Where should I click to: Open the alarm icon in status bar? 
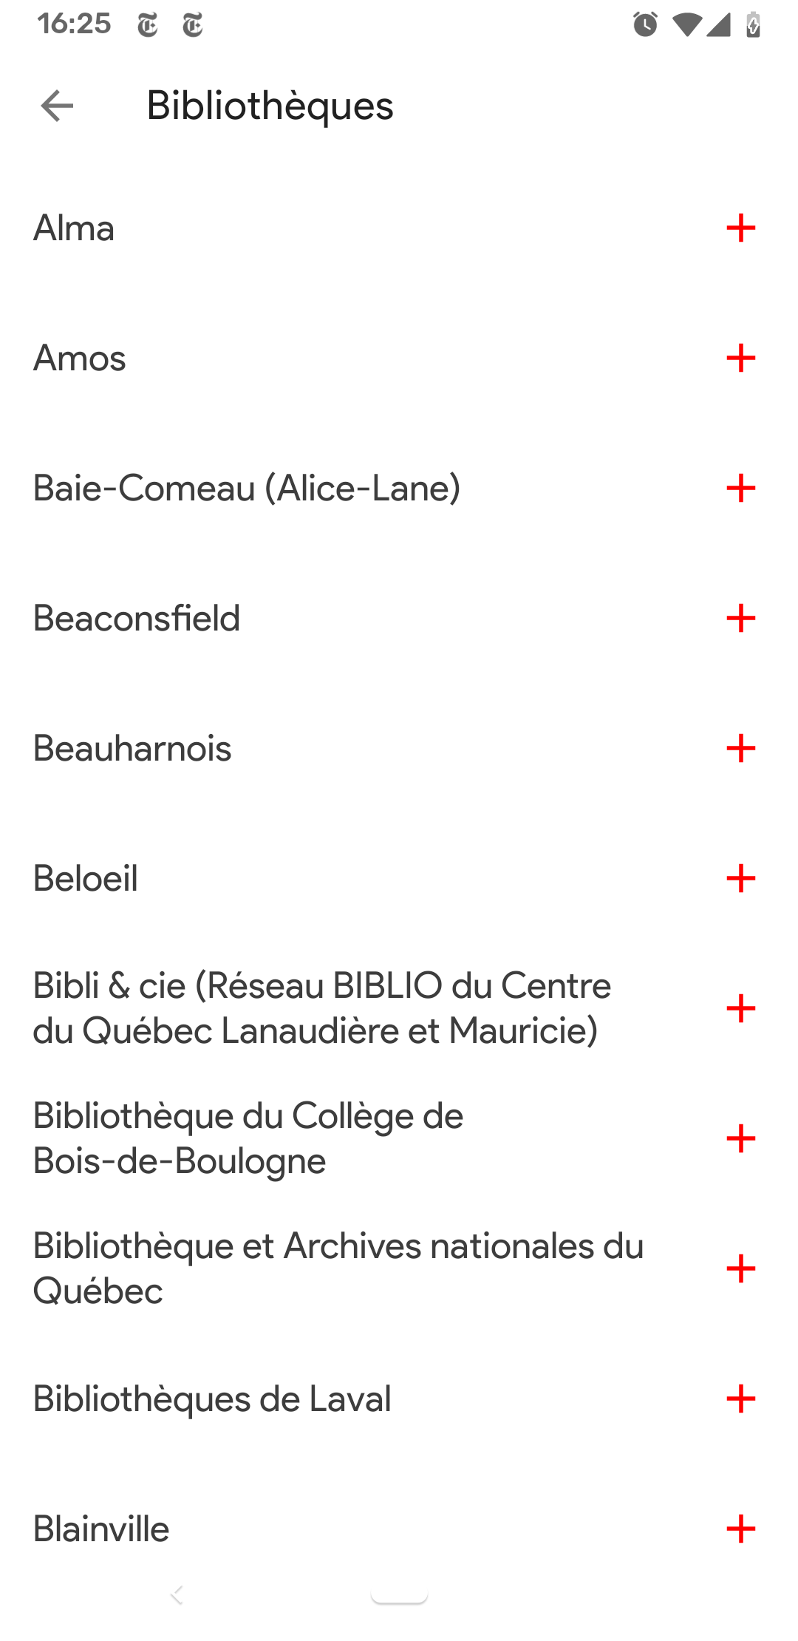click(x=645, y=24)
